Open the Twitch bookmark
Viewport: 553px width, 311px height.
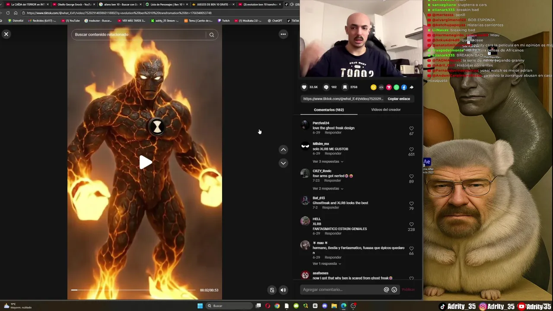pyautogui.click(x=224, y=21)
